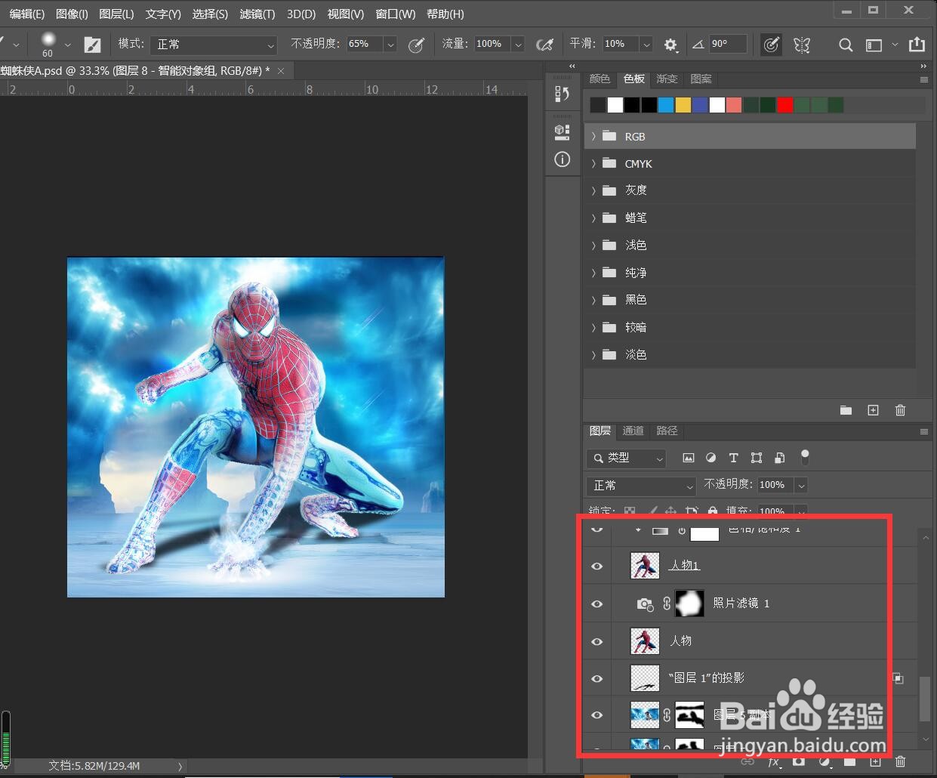Image resolution: width=937 pixels, height=778 pixels.
Task: Select the red swatch
Action: pos(784,105)
